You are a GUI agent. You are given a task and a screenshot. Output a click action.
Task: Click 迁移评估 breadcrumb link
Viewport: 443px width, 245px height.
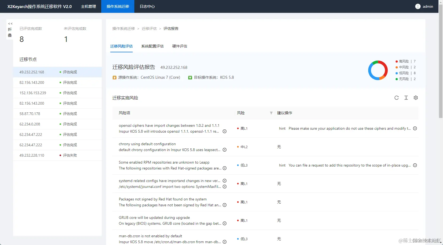pos(149,29)
